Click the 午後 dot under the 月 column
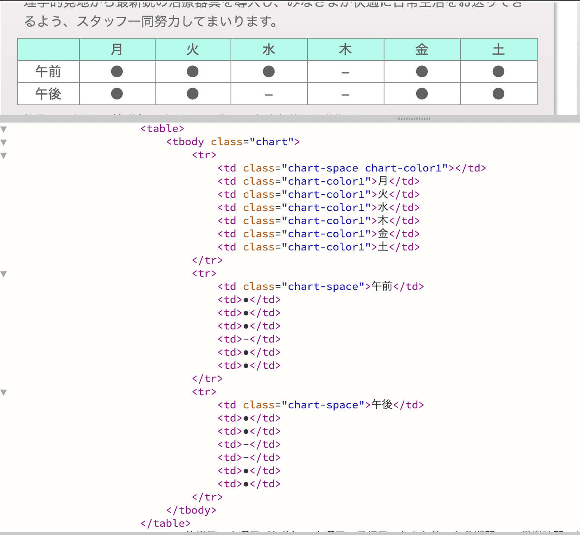Image resolution: width=580 pixels, height=535 pixels. point(117,94)
